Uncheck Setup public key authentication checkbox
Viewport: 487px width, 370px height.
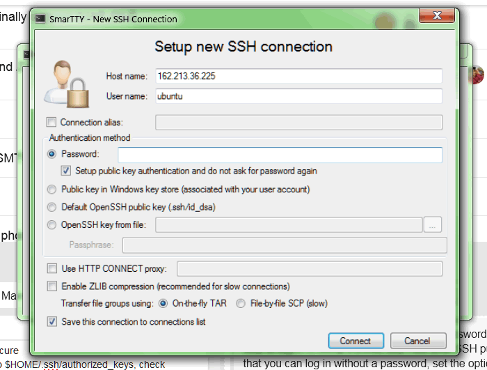(x=66, y=171)
